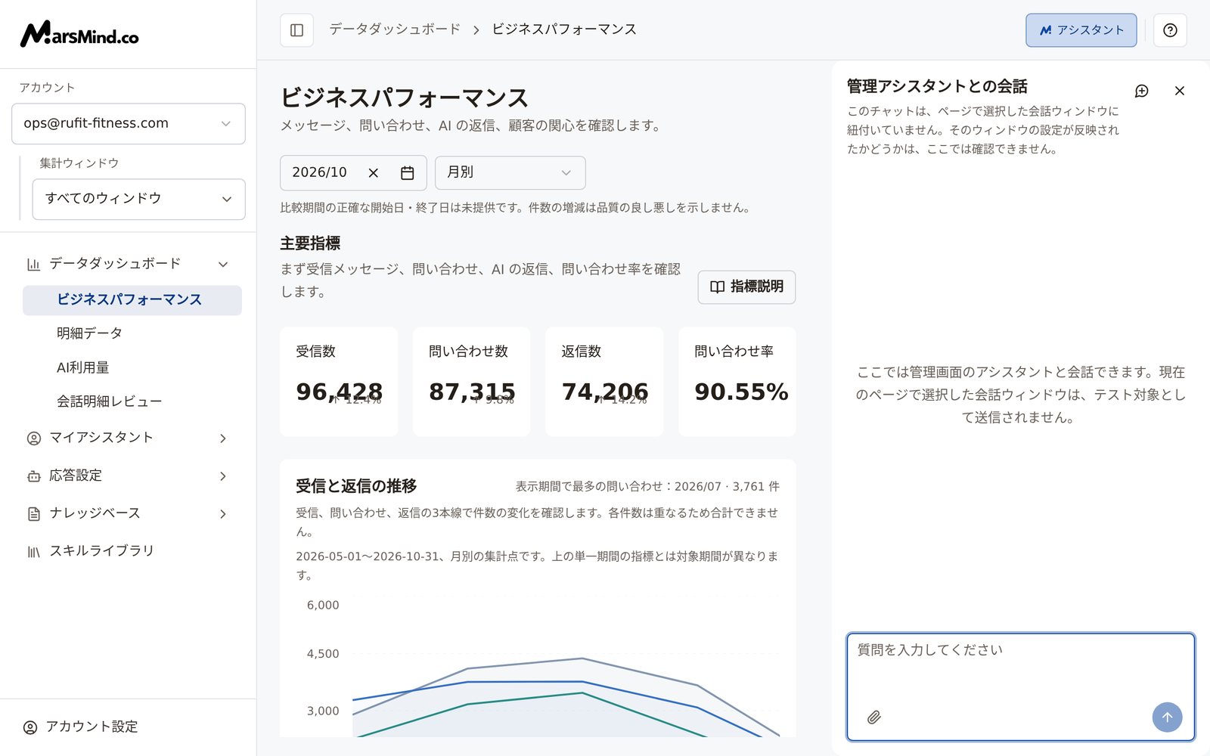Open the help question mark icon

tap(1170, 30)
